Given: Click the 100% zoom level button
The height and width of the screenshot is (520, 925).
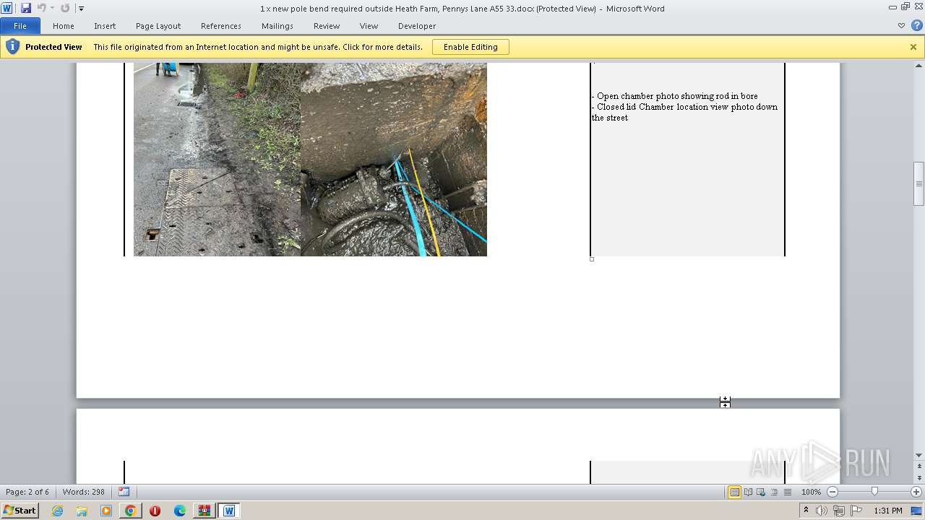Looking at the screenshot, I should pos(811,492).
